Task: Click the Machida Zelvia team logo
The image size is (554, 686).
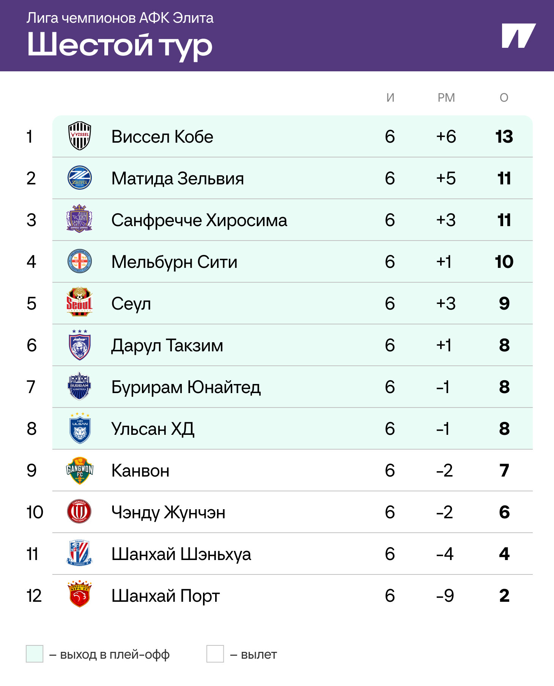Action: click(x=80, y=178)
